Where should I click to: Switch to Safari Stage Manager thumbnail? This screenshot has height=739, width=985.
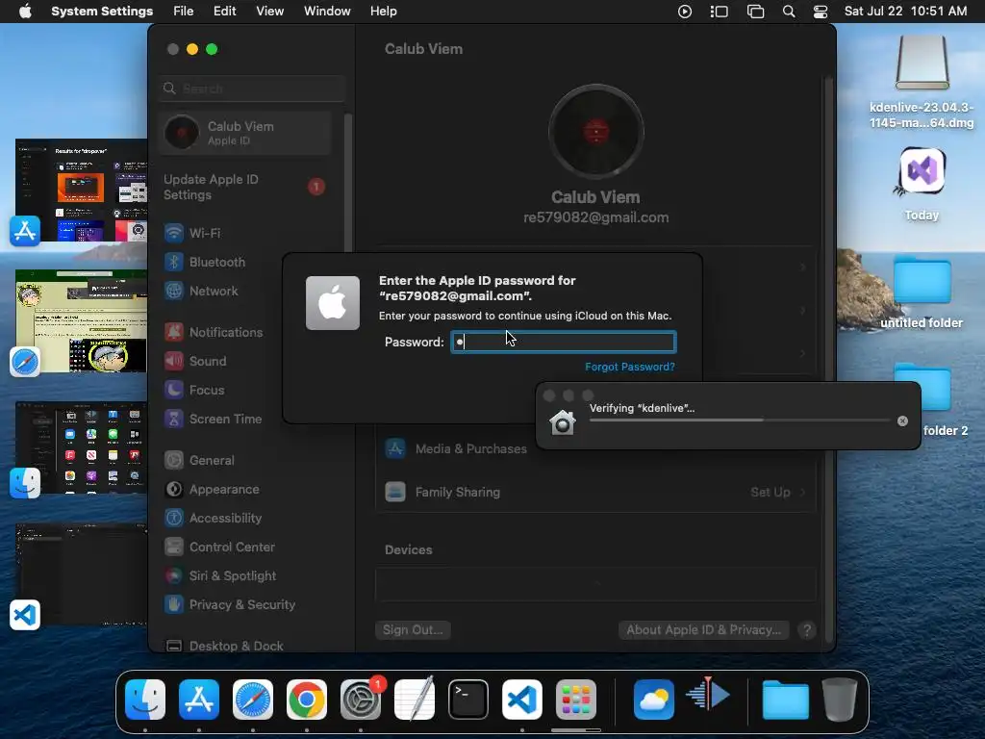pos(81,321)
